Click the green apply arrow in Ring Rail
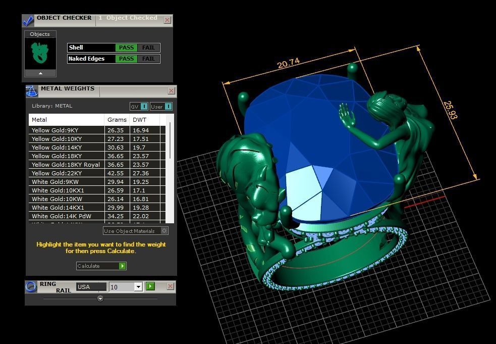The width and height of the screenshot is (496, 344). click(150, 286)
